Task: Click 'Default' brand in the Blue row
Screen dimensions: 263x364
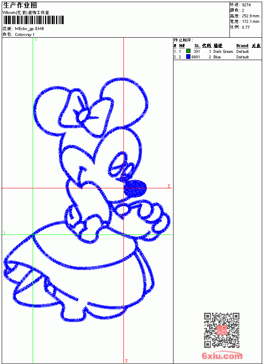Action: click(243, 57)
